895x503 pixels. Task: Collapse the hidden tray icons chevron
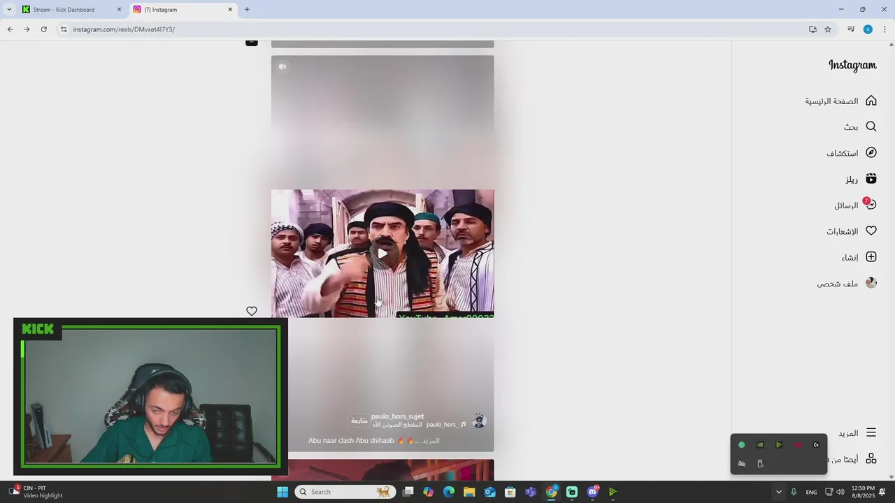[x=778, y=492]
